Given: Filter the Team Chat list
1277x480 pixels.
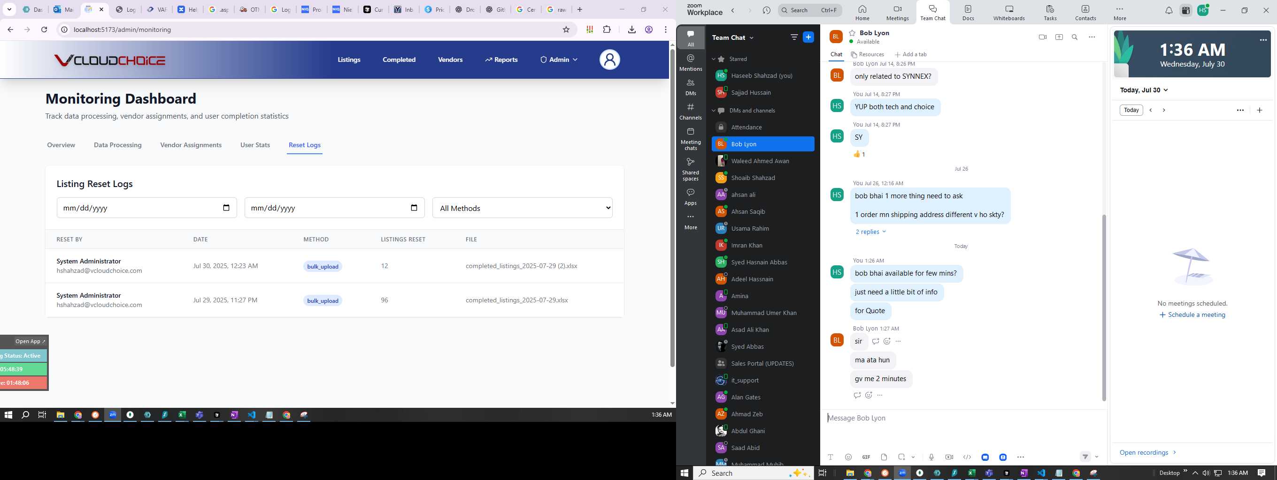Looking at the screenshot, I should coord(794,37).
